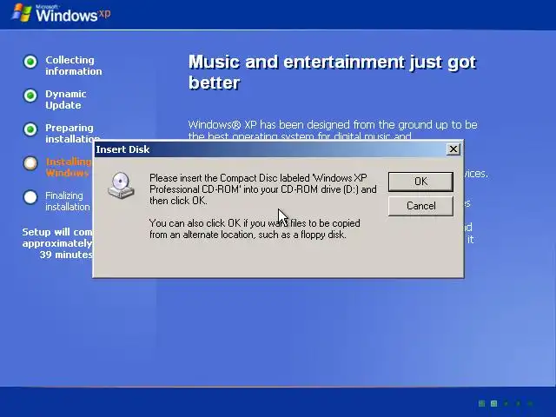Select the Collecting information step indicator

pos(30,62)
